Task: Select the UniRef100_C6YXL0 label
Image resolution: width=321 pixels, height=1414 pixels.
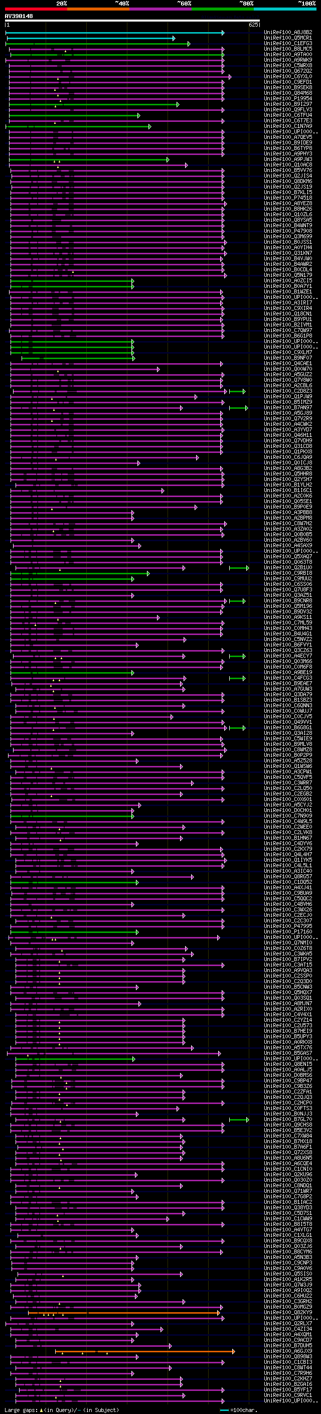Action: click(288, 77)
